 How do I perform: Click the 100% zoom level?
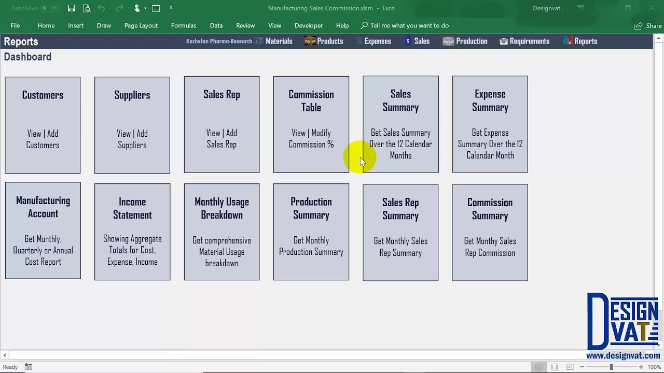pos(654,367)
